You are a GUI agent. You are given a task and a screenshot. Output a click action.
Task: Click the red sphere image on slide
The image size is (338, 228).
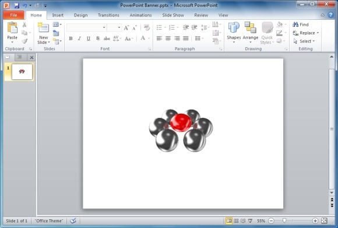(x=181, y=122)
